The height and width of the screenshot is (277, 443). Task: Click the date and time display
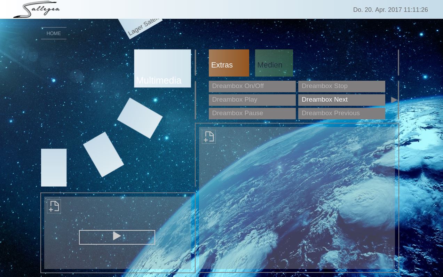pyautogui.click(x=390, y=10)
